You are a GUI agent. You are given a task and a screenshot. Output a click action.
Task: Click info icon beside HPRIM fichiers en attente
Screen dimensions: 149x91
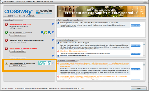tap(53, 48)
